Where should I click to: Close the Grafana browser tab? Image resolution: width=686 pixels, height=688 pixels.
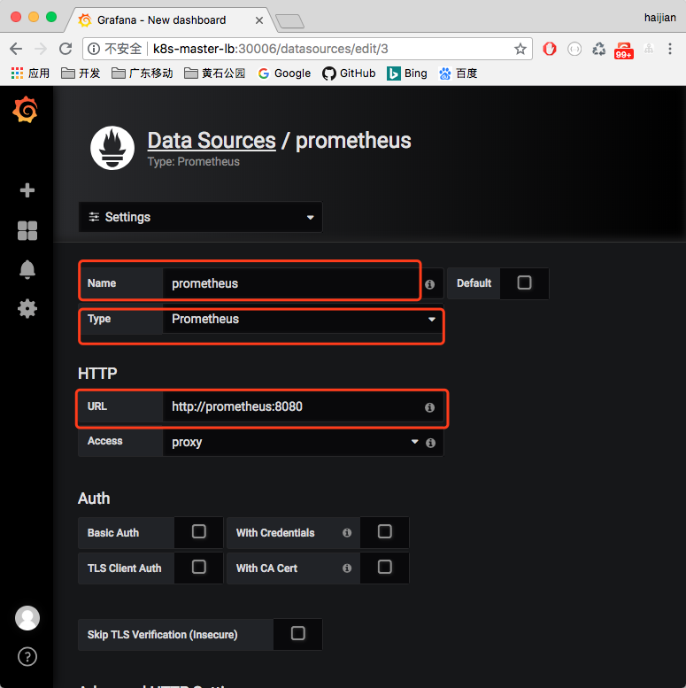(259, 20)
